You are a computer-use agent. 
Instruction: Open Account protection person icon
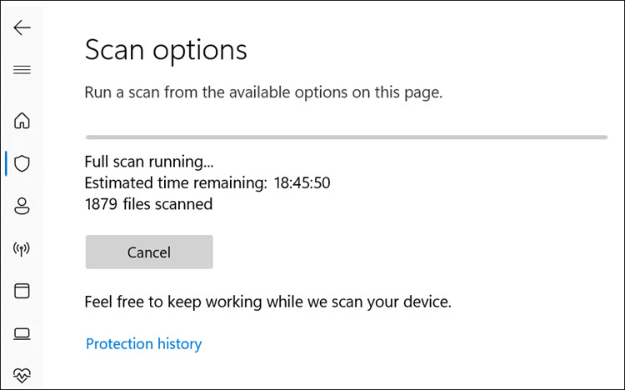pyautogui.click(x=22, y=206)
